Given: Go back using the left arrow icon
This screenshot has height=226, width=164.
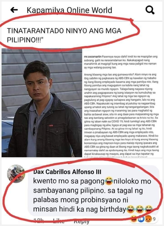Looking at the screenshot, I should 14,10.
